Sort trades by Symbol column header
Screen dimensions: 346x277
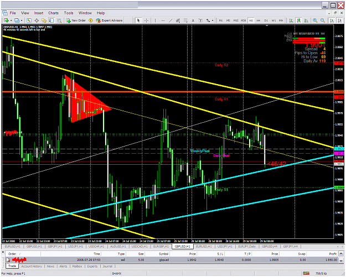(158, 254)
